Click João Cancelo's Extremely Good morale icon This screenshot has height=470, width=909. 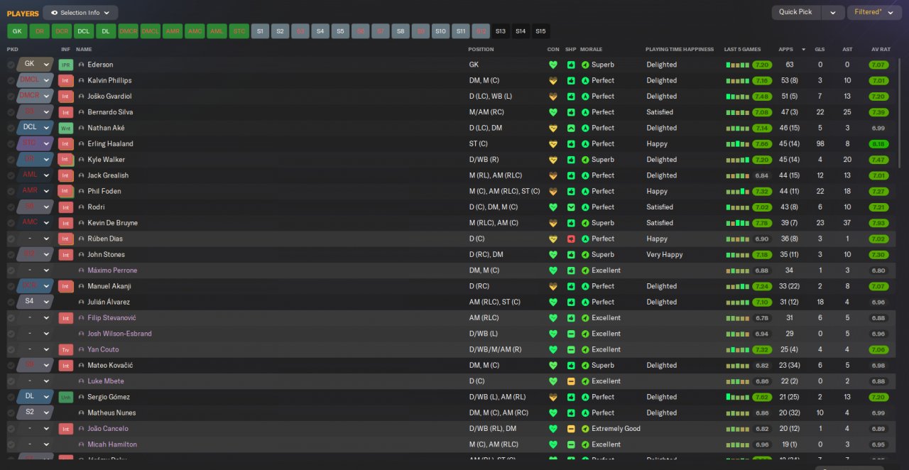tap(585, 429)
